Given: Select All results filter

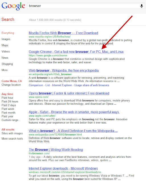Looking at the screenshot, I should click(x=8, y=130).
